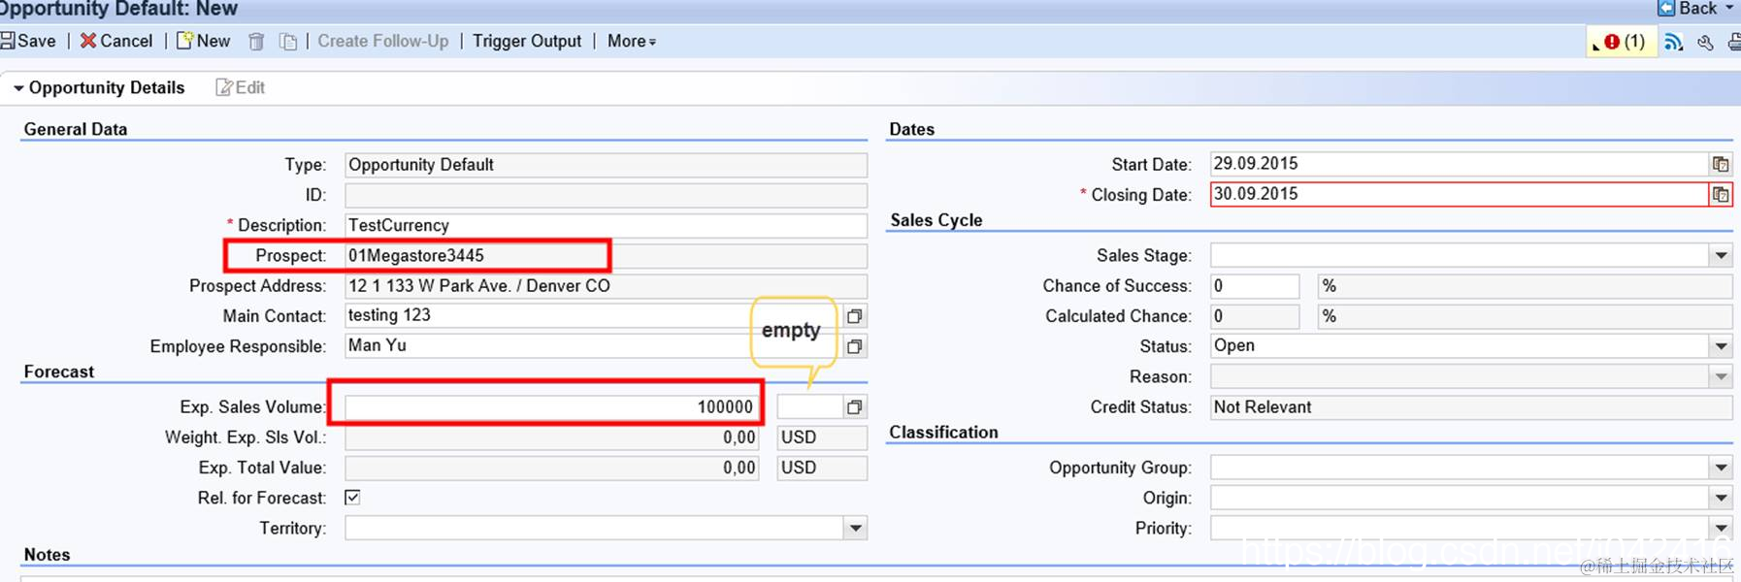Image resolution: width=1741 pixels, height=582 pixels.
Task: Open the Origin dropdown
Action: [x=1721, y=498]
